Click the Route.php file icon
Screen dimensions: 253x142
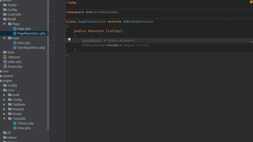point(5,67)
